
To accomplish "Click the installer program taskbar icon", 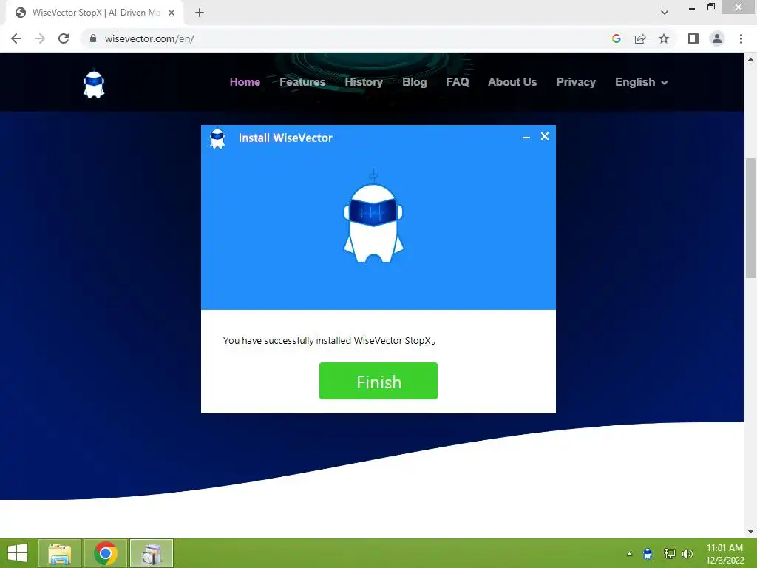I will 151,553.
